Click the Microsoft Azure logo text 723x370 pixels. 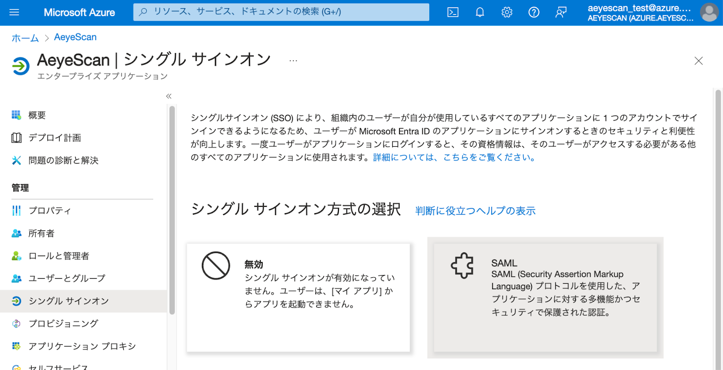pos(80,12)
